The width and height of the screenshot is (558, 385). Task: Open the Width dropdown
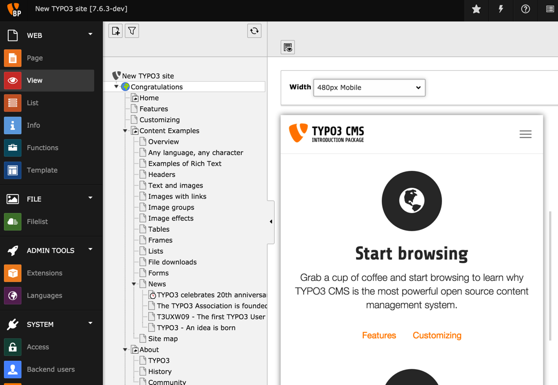click(x=369, y=88)
